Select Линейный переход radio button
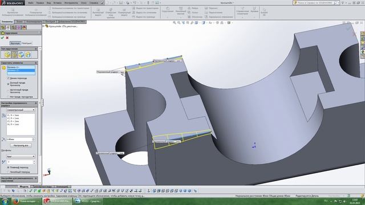Viewport: 365px width, 205px height. (9, 172)
